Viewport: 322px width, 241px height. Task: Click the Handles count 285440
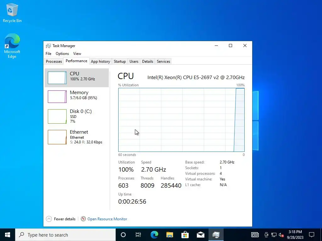[171, 185]
